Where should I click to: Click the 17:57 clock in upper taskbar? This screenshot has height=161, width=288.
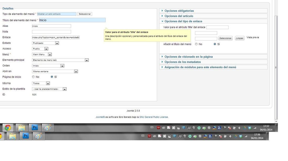click(x=266, y=126)
